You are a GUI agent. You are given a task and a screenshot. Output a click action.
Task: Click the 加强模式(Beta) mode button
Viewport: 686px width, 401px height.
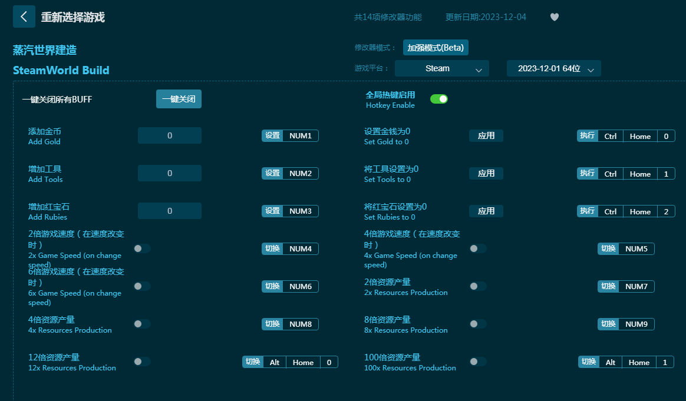click(436, 48)
